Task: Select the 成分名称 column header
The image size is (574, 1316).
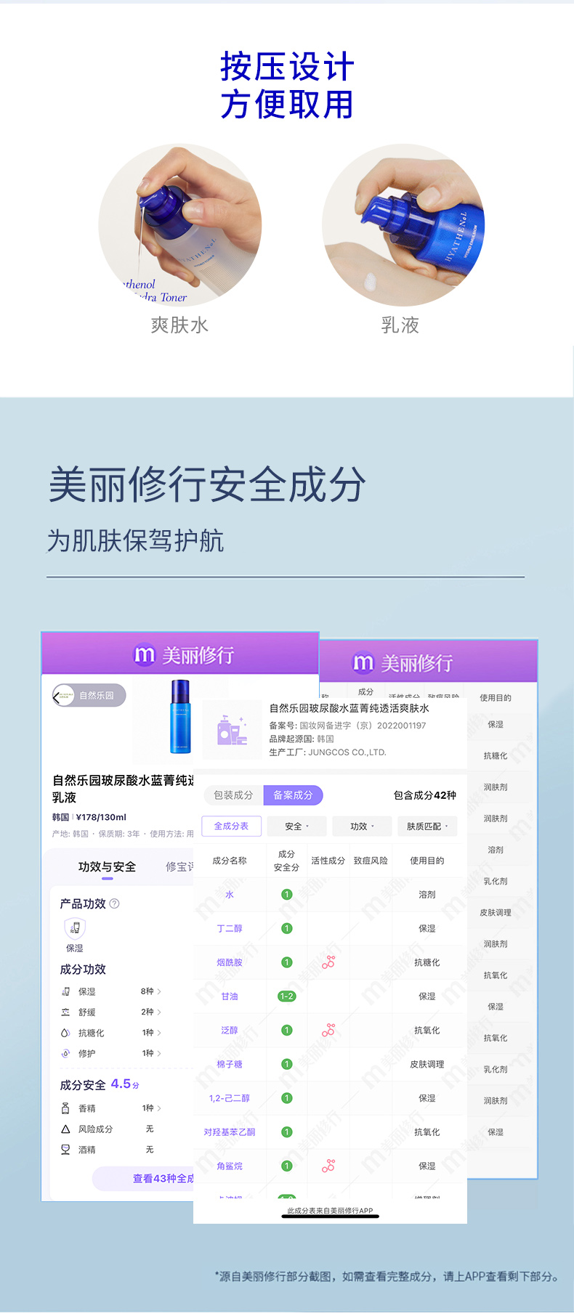Action: (230, 861)
